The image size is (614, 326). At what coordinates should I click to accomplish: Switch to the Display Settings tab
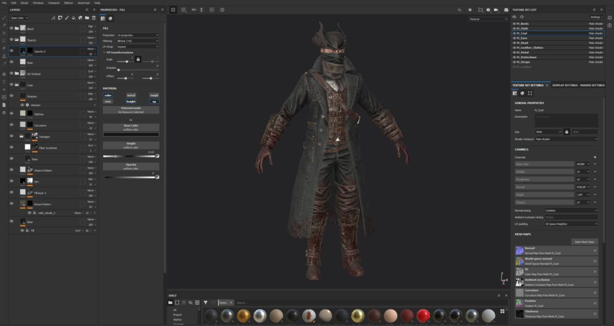coord(565,86)
